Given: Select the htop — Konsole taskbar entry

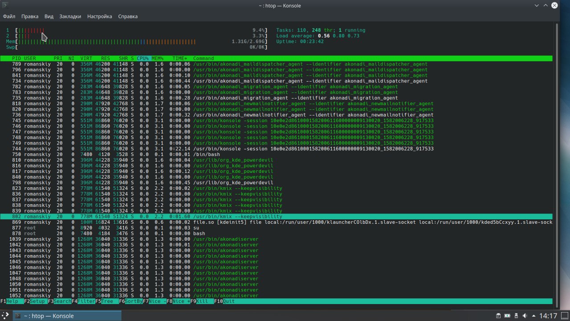Looking at the screenshot, I should click(x=67, y=316).
